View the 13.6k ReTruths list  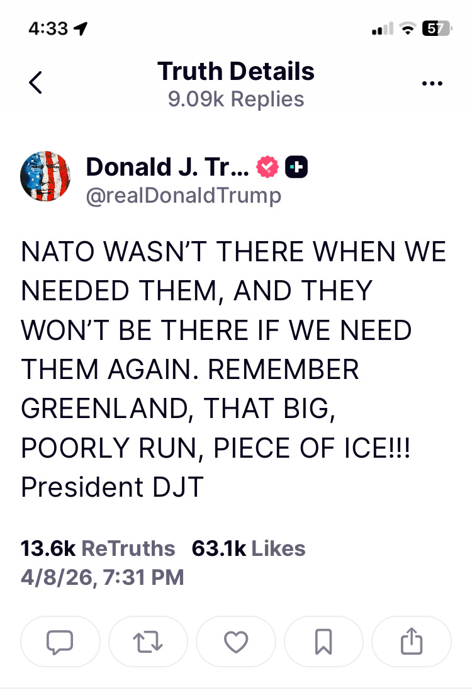pyautogui.click(x=98, y=549)
